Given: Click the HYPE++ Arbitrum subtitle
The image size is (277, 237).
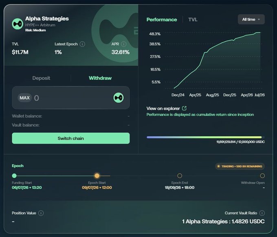Looking at the screenshot, I should [x=40, y=25].
